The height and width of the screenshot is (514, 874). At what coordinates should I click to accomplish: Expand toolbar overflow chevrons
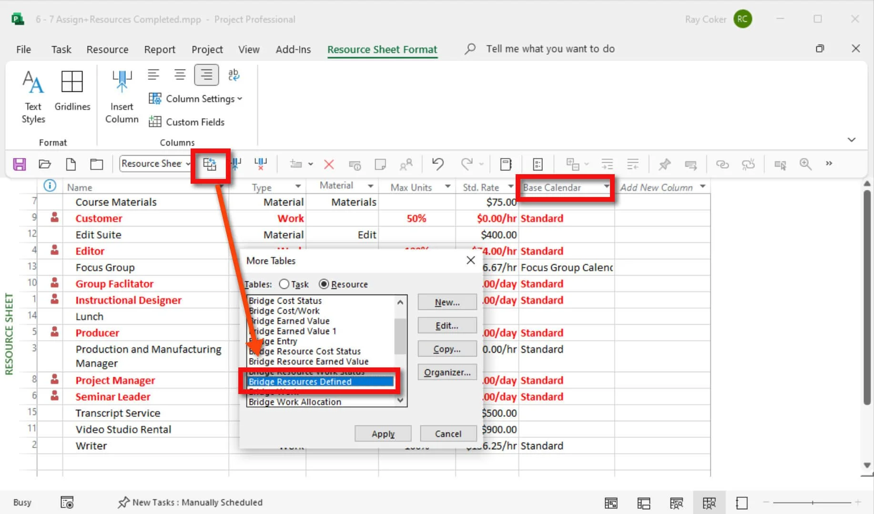(829, 163)
